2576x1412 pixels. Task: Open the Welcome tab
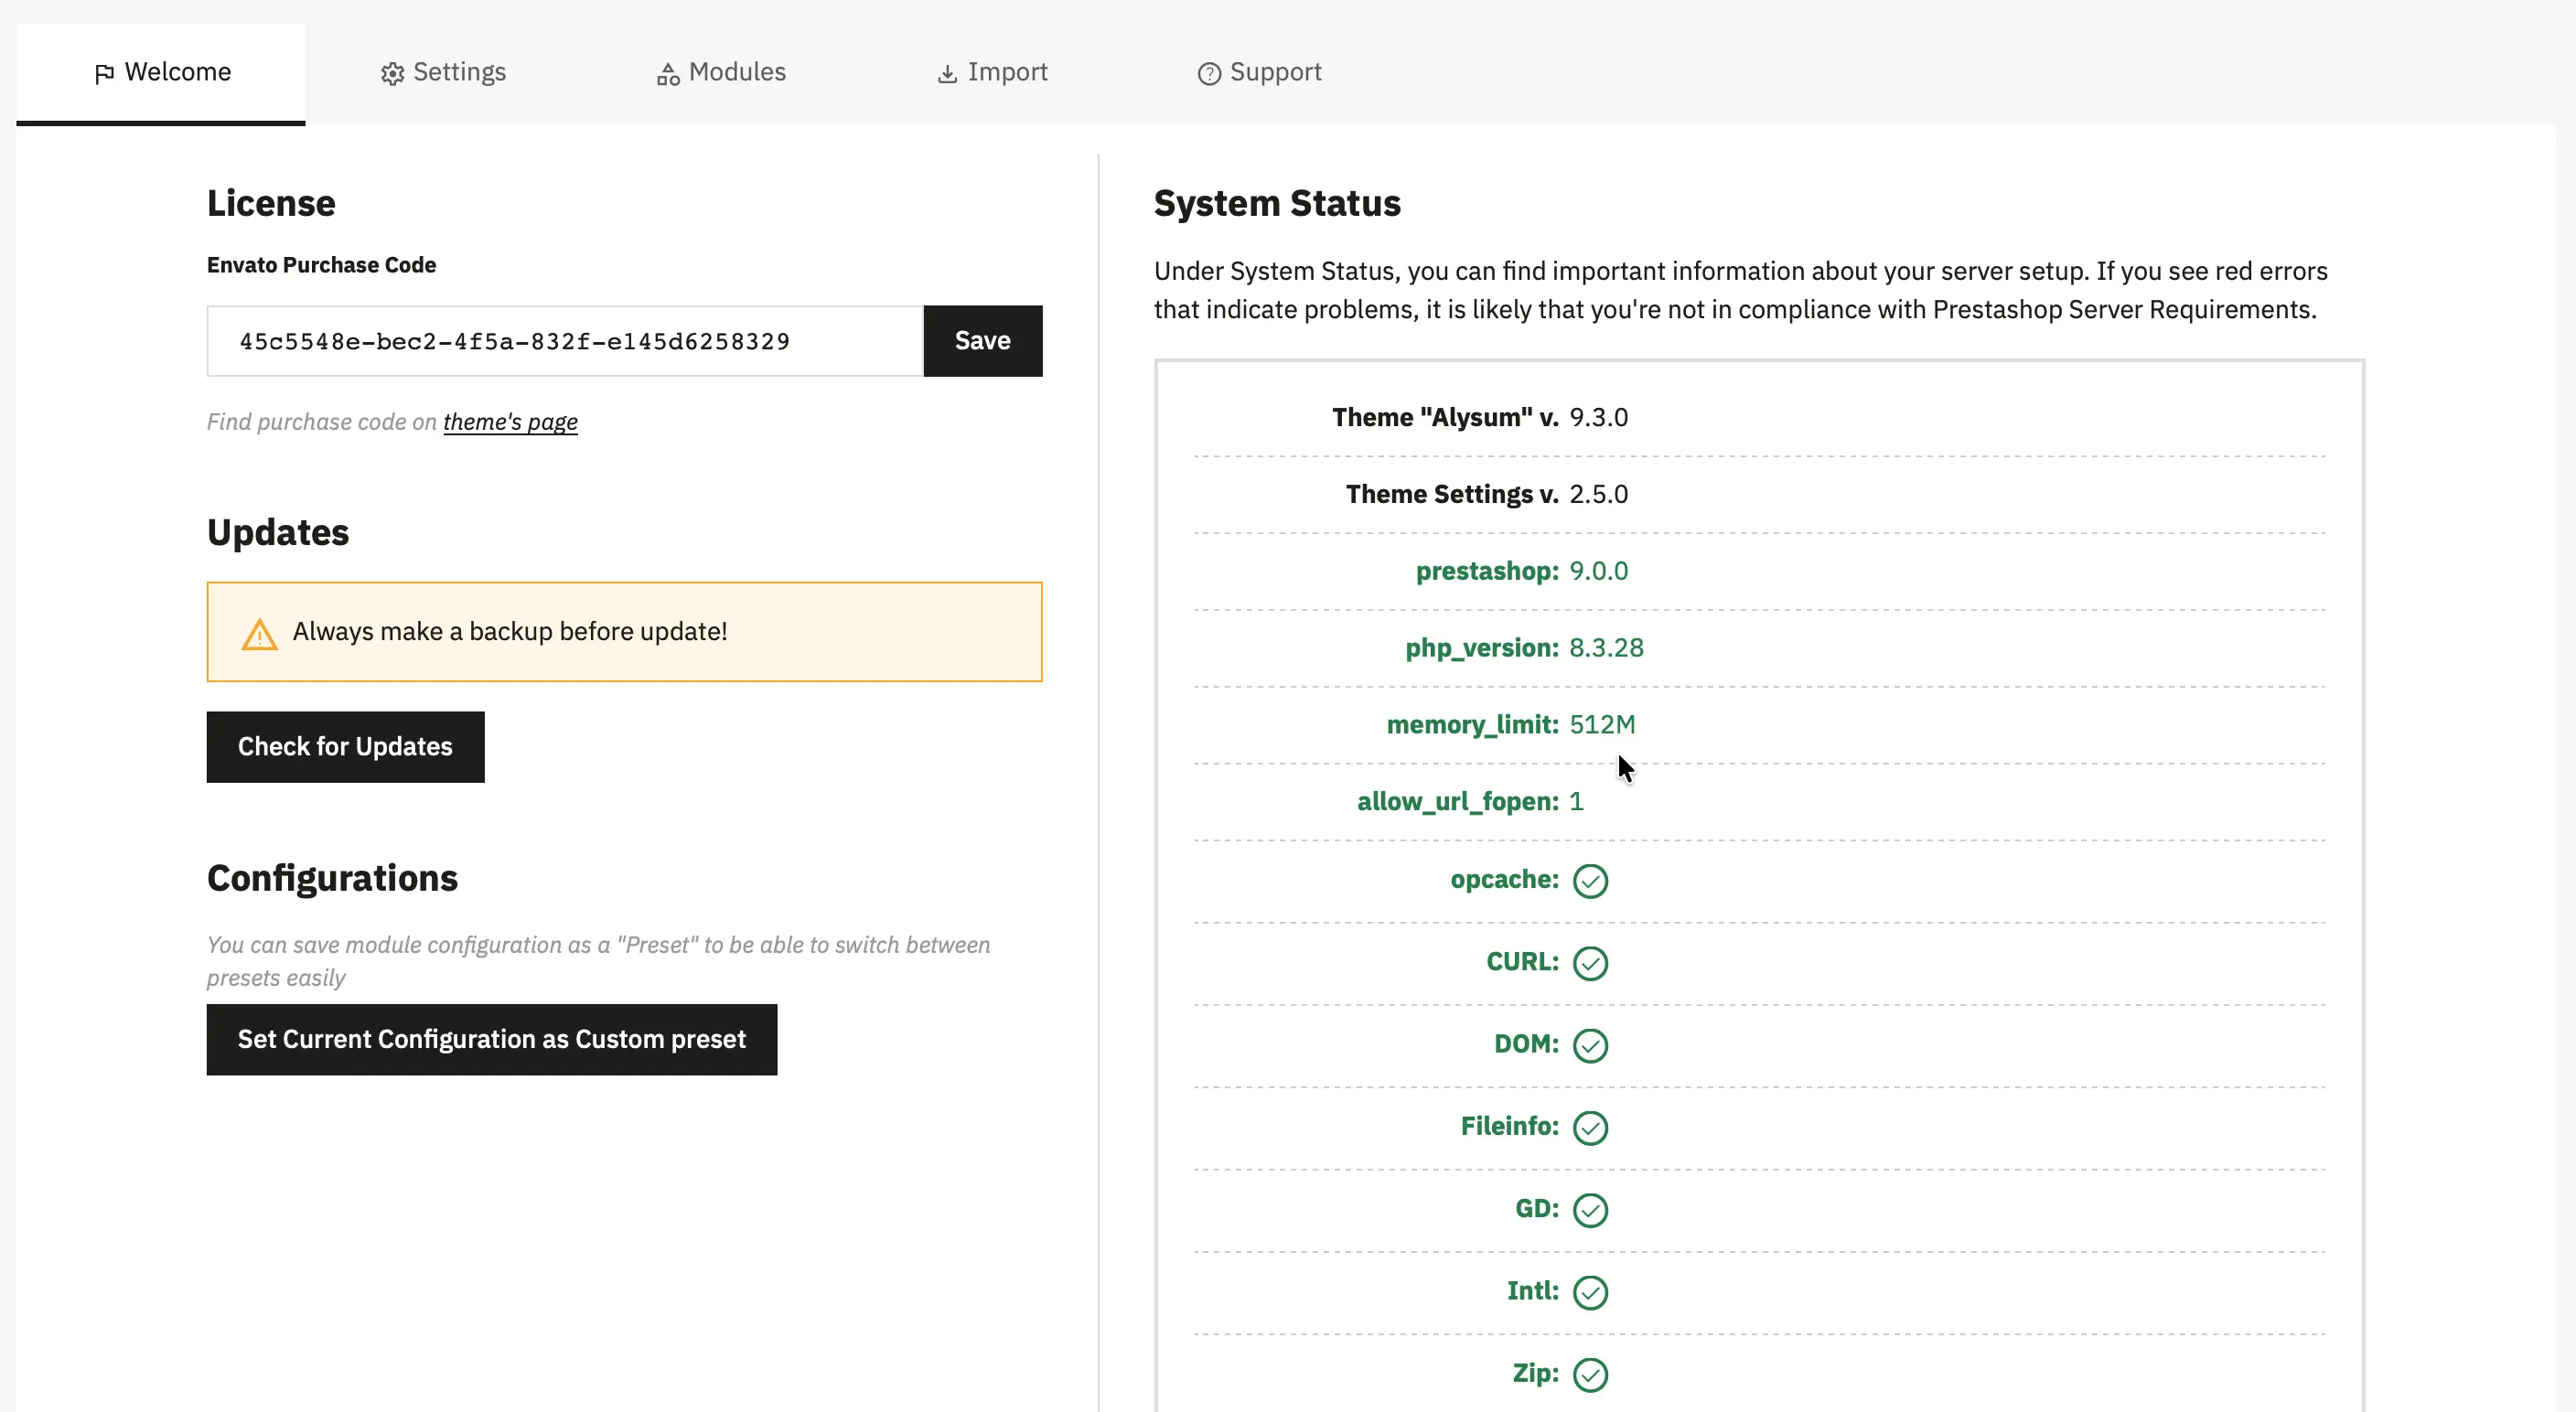click(161, 73)
